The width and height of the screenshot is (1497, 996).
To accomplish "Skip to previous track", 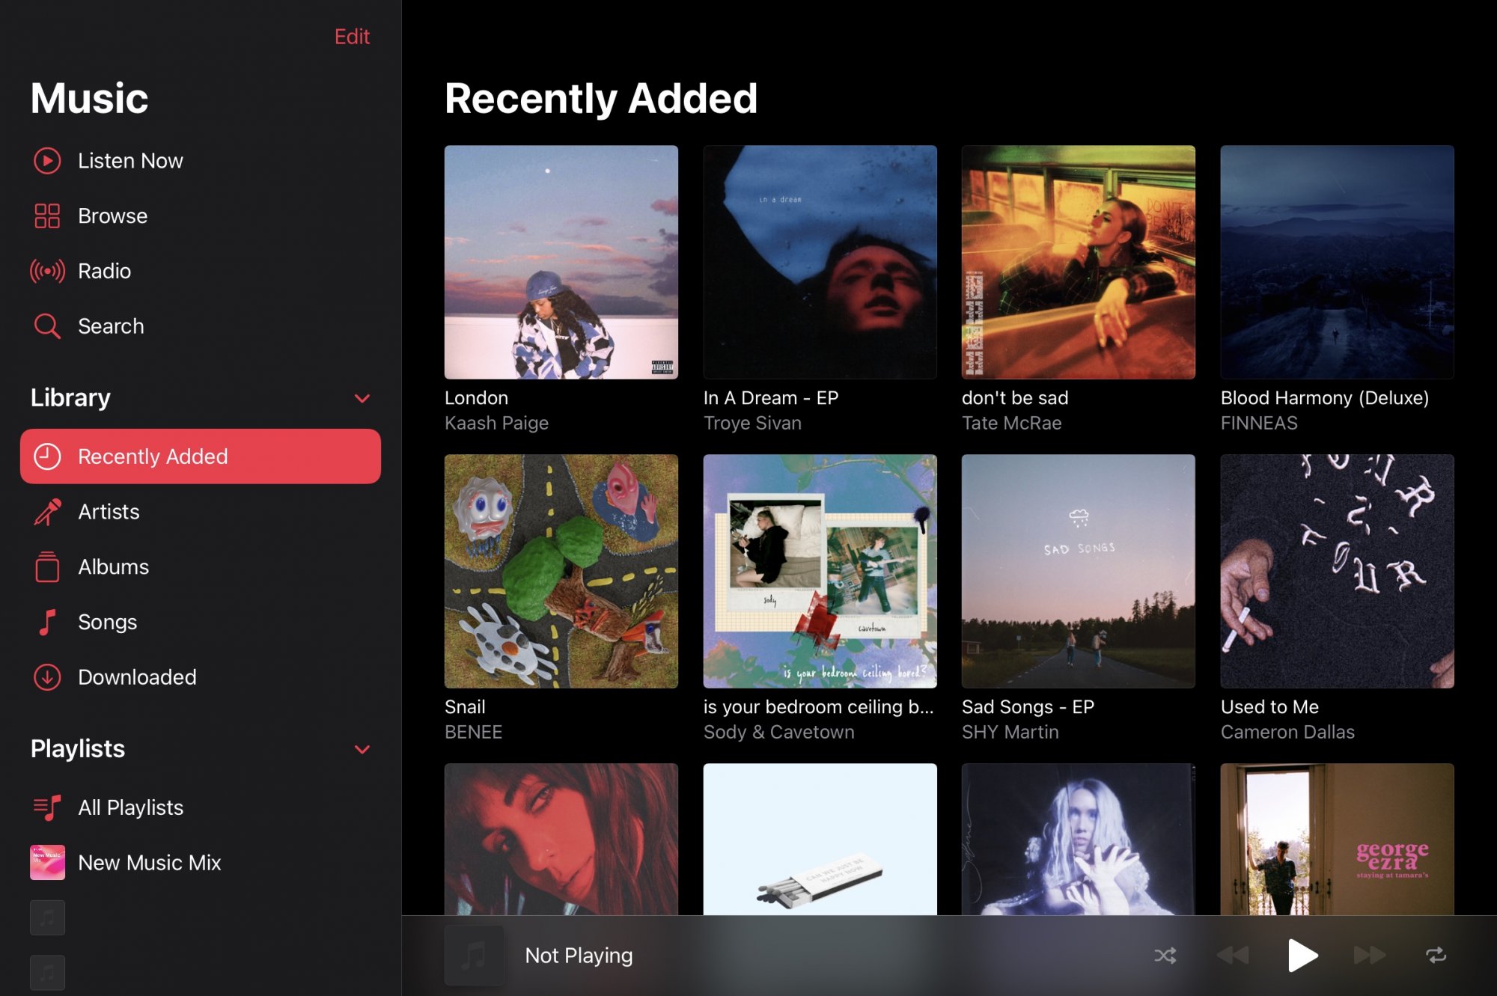I will click(x=1233, y=956).
